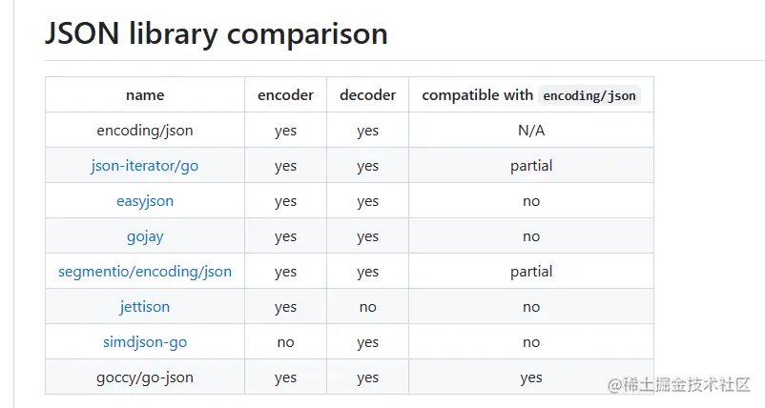Click json-iterator/go's 'partial' compatibility cell
765x408 pixels.
tap(531, 166)
